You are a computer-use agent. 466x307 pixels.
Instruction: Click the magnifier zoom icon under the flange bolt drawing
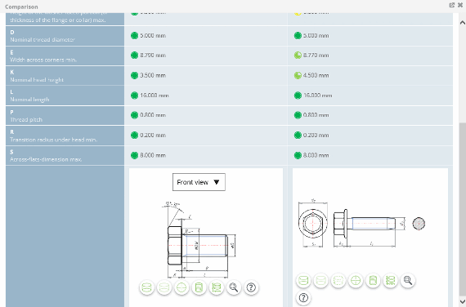[x=408, y=280]
